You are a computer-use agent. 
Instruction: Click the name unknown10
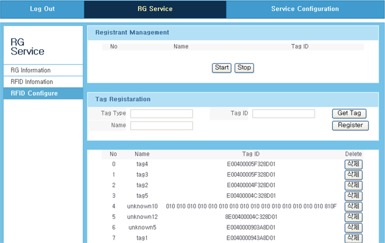point(142,206)
